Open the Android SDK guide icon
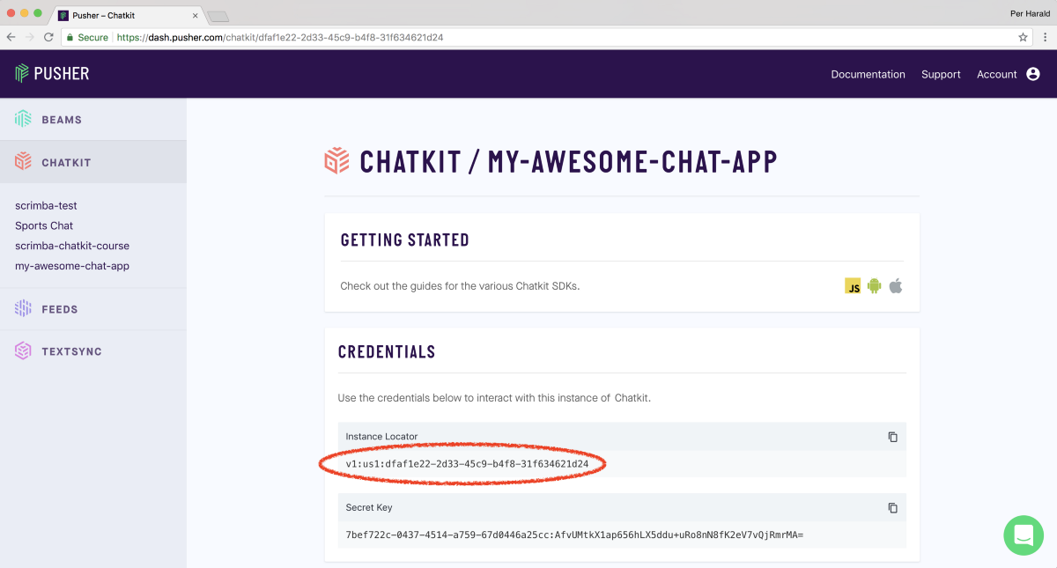 tap(874, 286)
